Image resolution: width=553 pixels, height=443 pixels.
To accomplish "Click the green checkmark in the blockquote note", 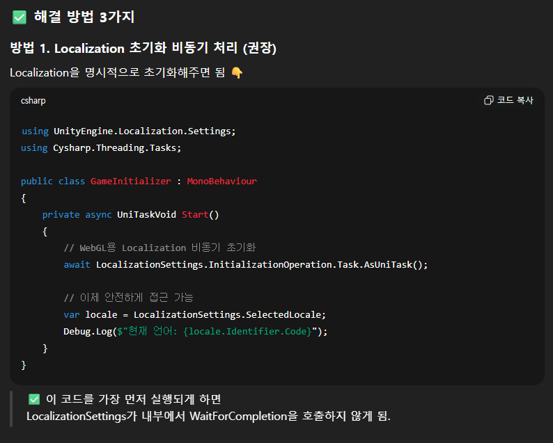I will tap(33, 399).
